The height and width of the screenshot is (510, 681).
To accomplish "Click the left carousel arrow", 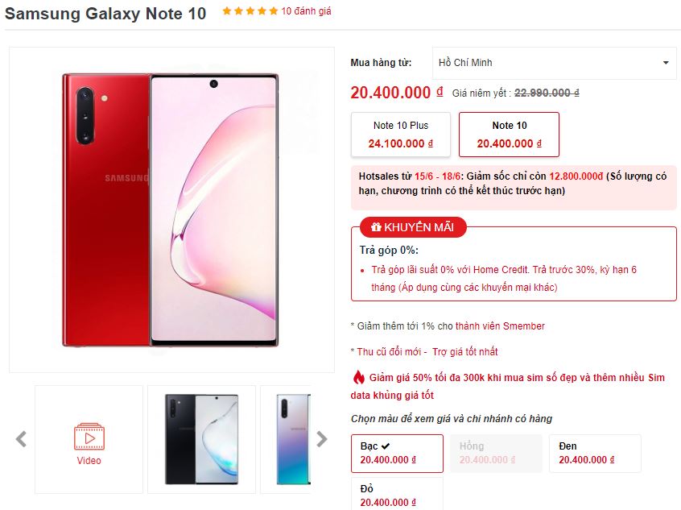I will pyautogui.click(x=21, y=439).
